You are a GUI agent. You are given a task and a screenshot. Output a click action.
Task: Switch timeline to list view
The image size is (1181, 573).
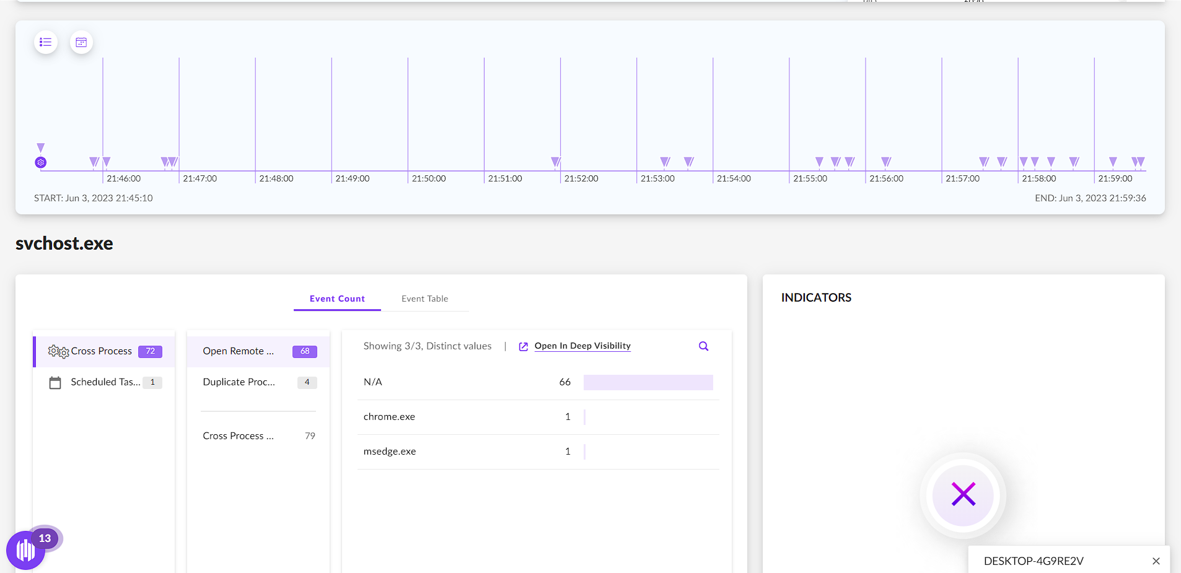pyautogui.click(x=45, y=42)
